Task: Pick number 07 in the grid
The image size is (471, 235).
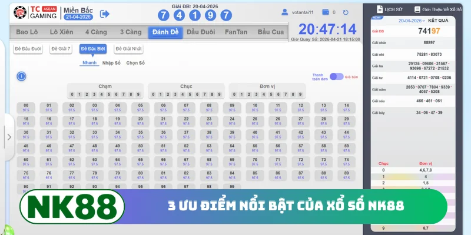Action: (186, 108)
